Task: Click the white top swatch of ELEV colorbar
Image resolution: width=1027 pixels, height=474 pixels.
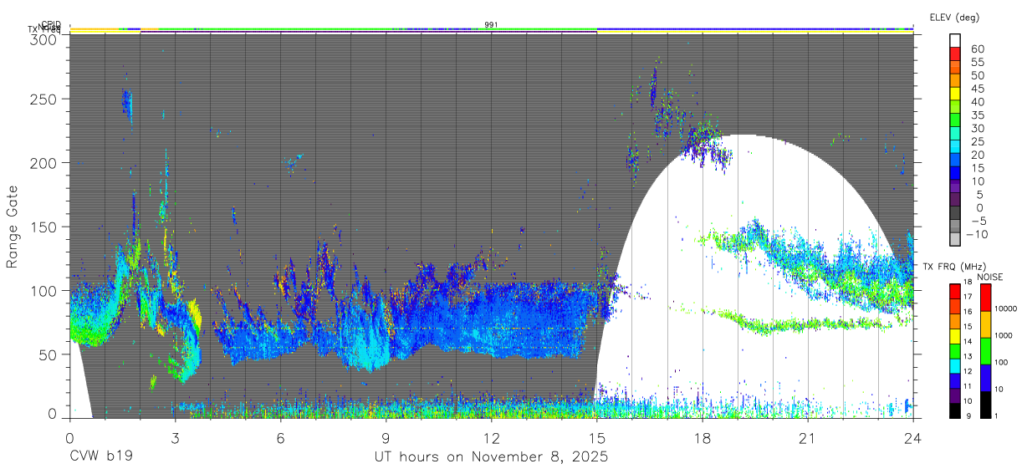Action: click(x=956, y=40)
